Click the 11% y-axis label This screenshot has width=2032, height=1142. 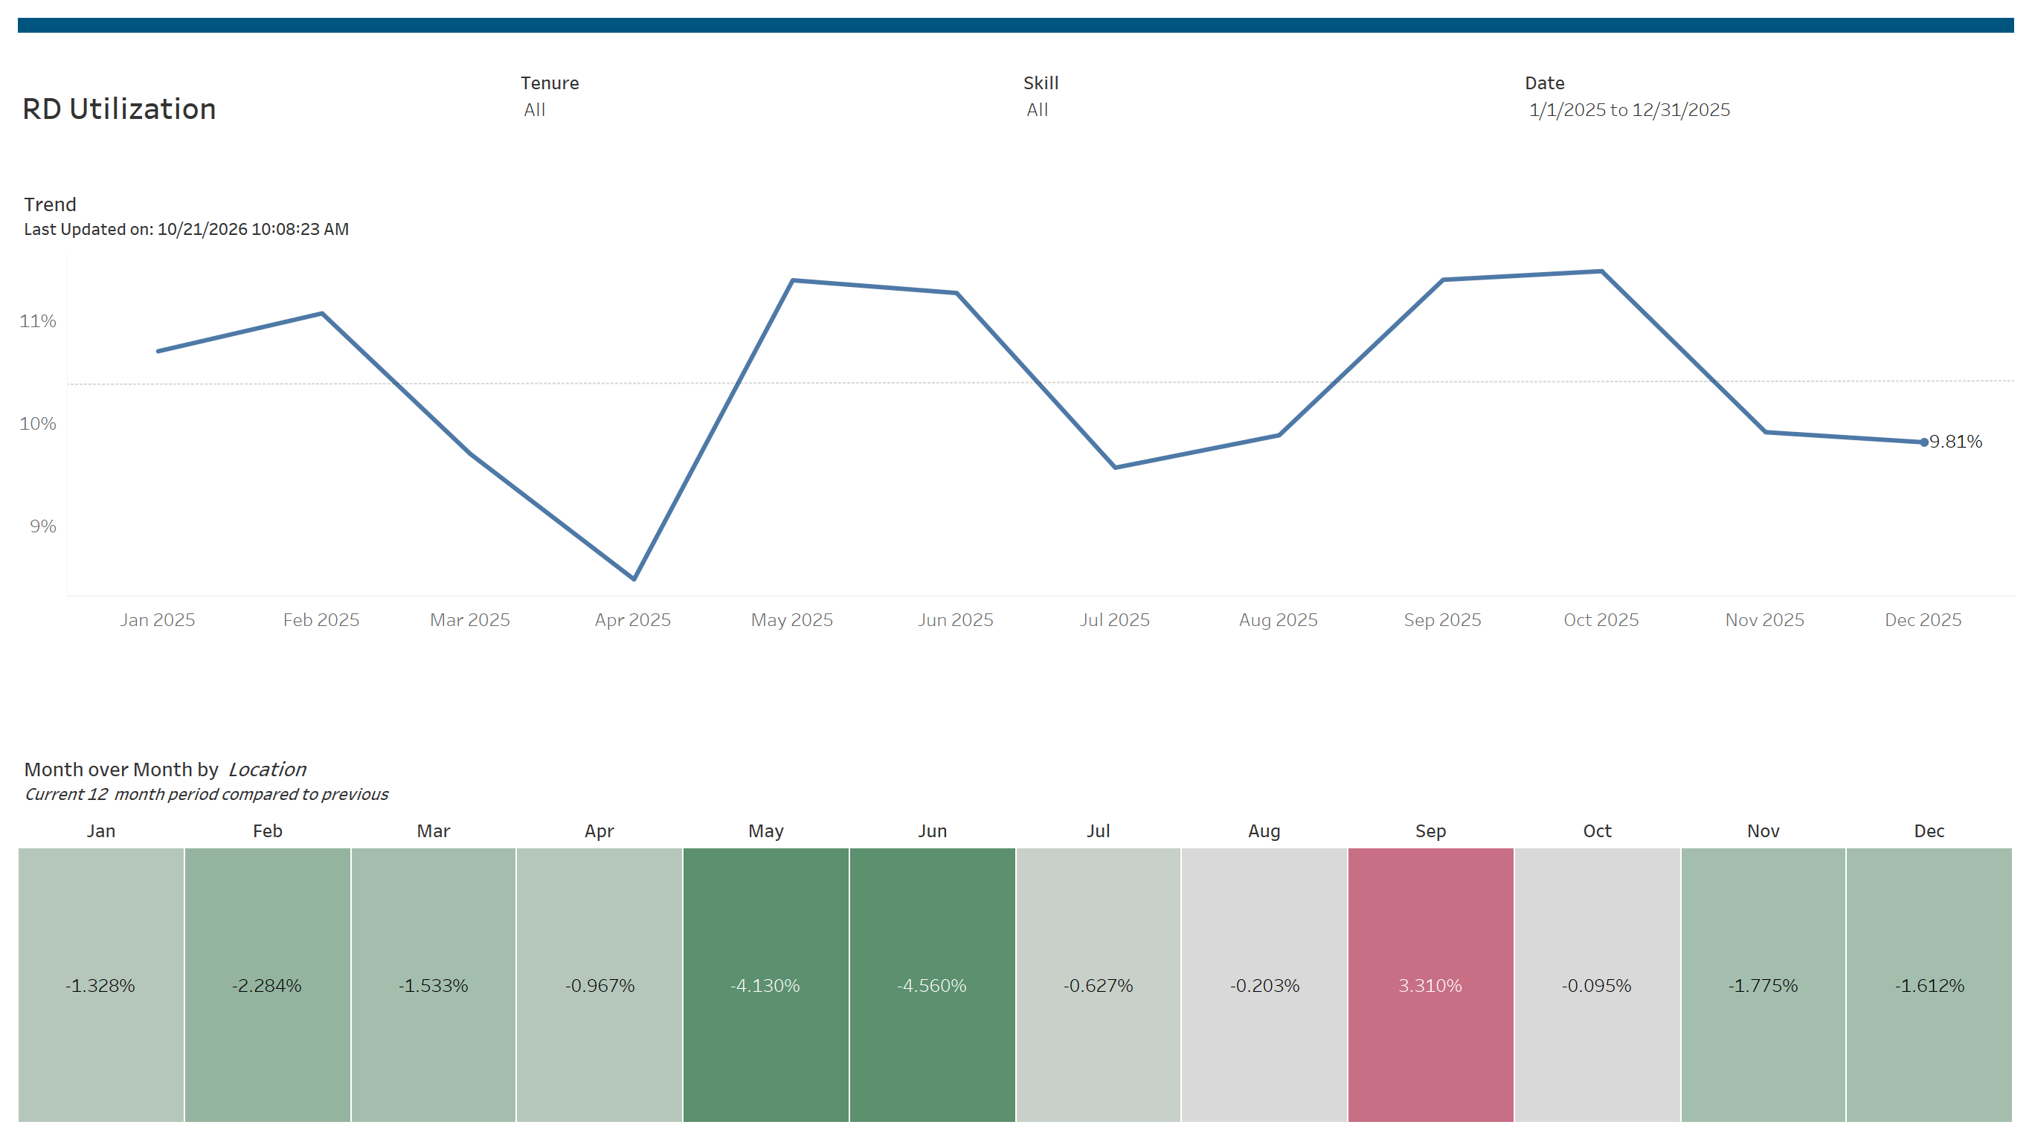point(38,321)
